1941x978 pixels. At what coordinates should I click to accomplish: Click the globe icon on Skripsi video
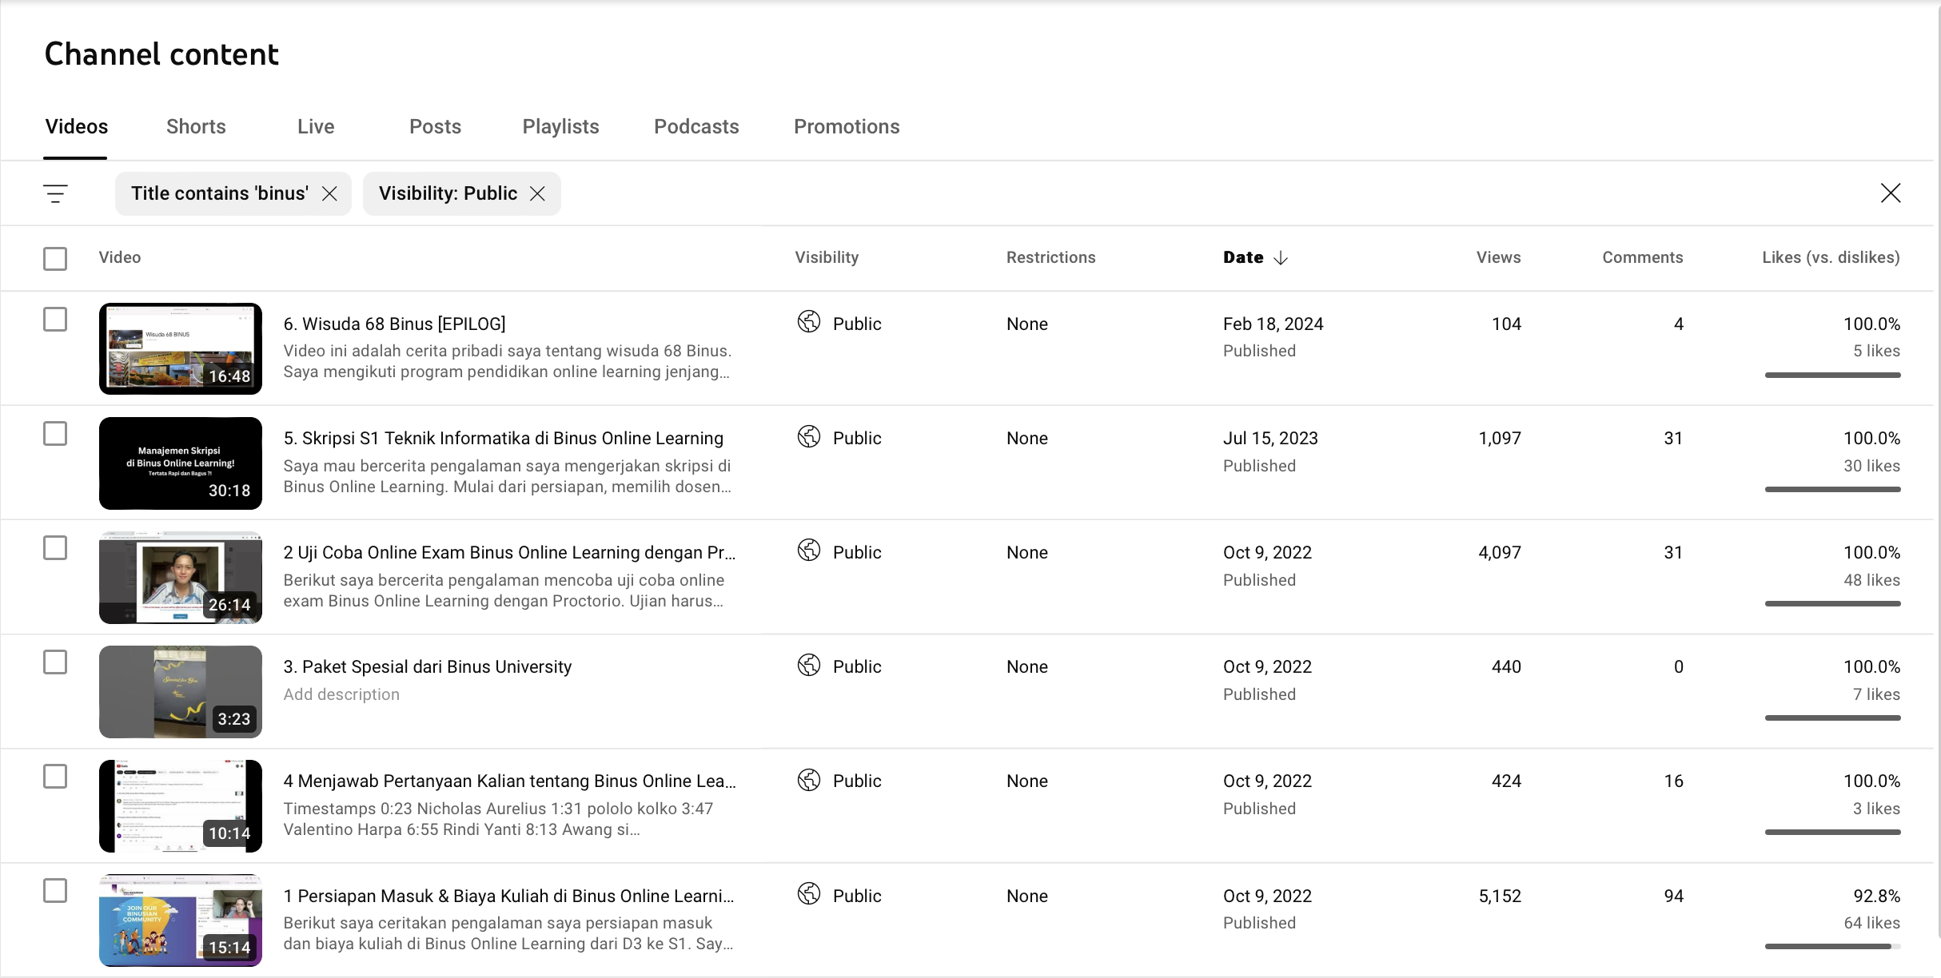[x=810, y=436]
